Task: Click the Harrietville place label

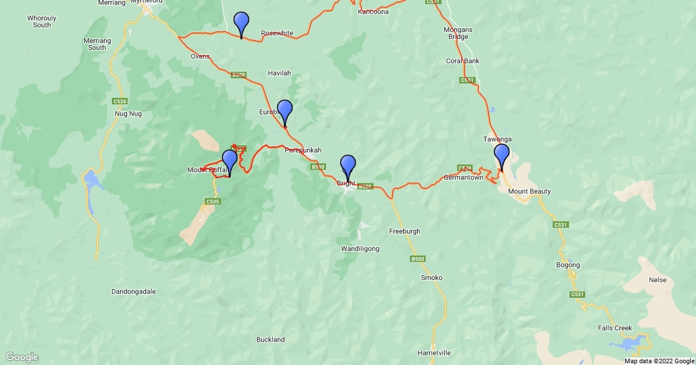Action: (434, 353)
